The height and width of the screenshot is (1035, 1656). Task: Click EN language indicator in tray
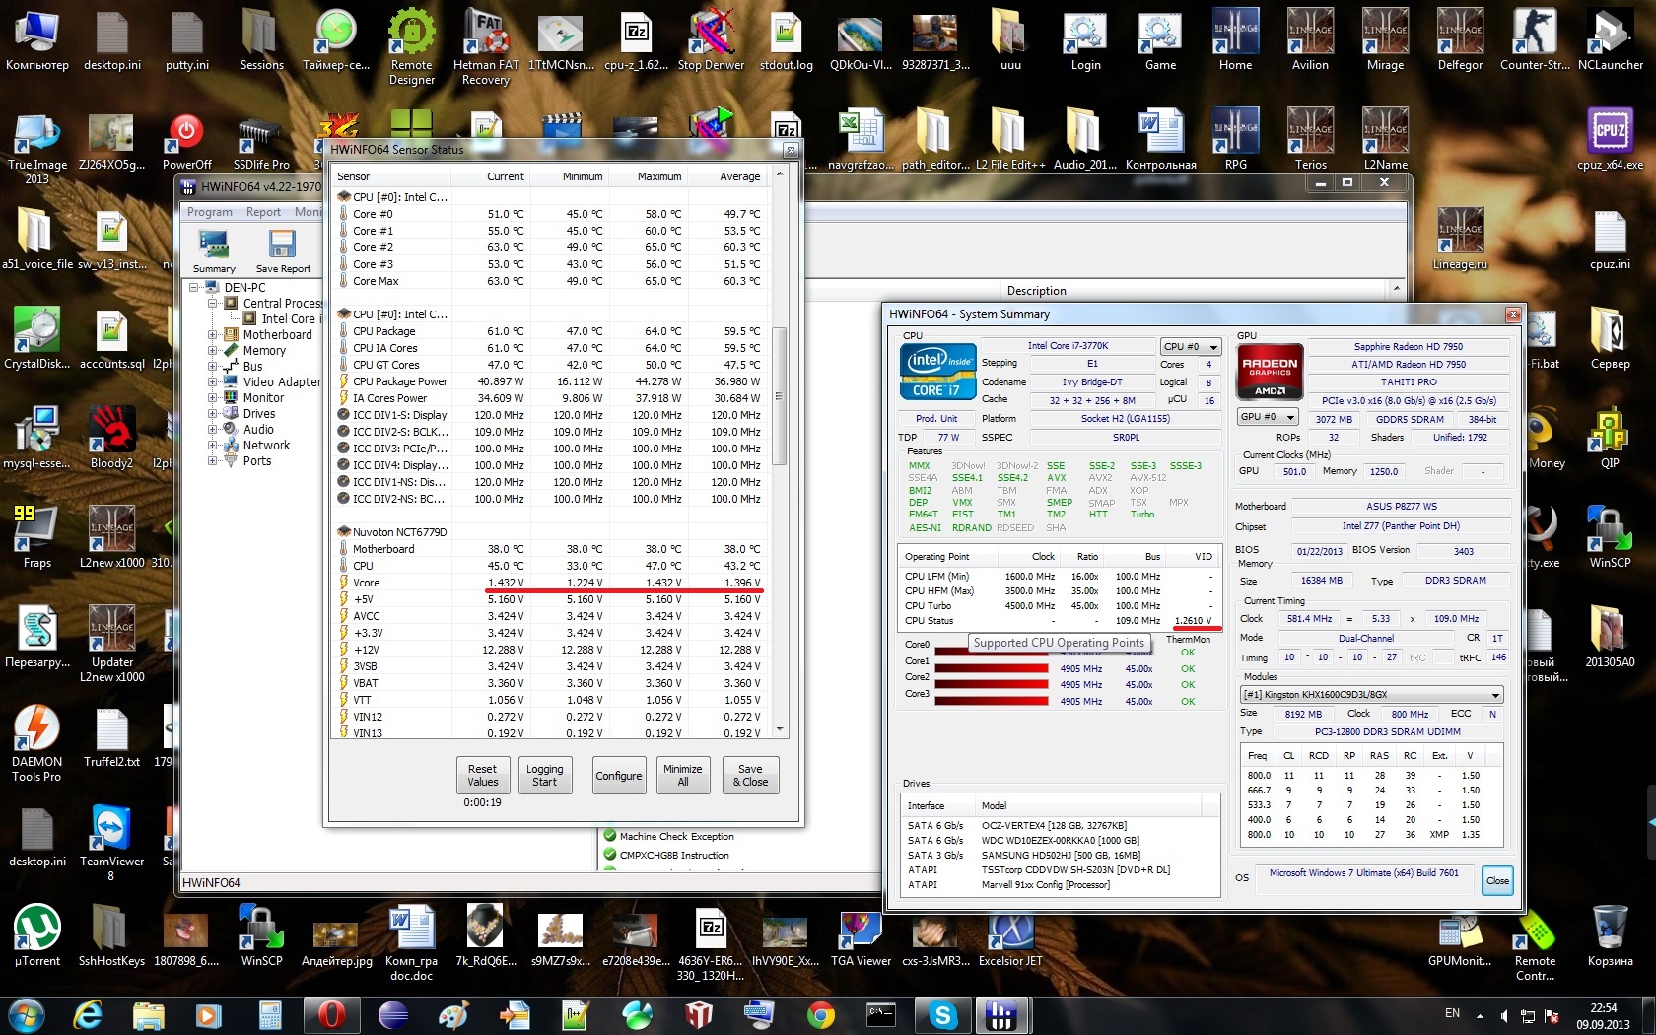point(1452,1013)
